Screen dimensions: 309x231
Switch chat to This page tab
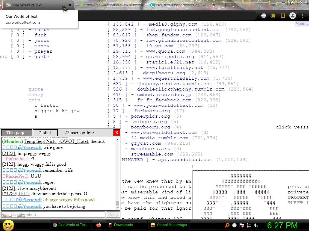point(16,133)
